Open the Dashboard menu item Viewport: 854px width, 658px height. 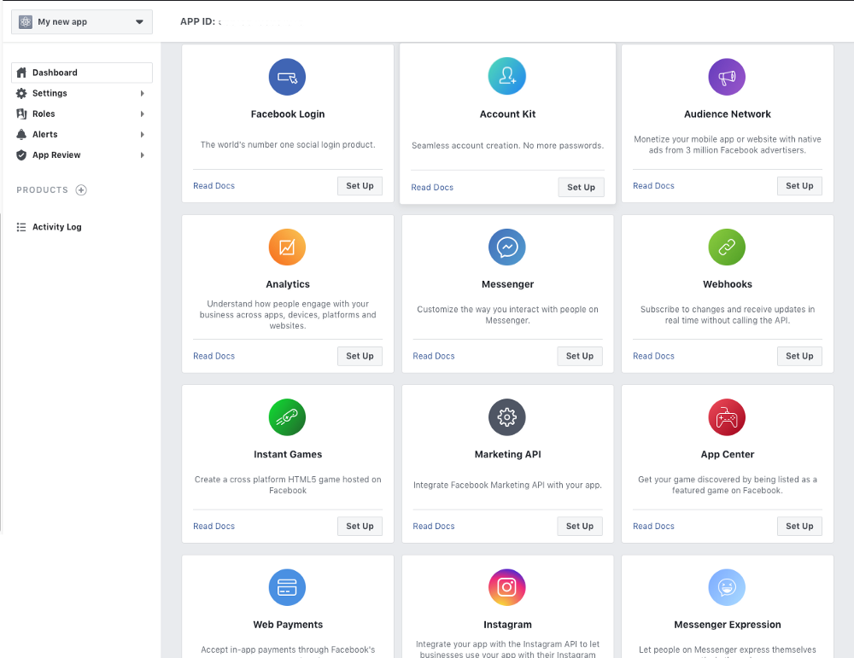click(x=82, y=73)
